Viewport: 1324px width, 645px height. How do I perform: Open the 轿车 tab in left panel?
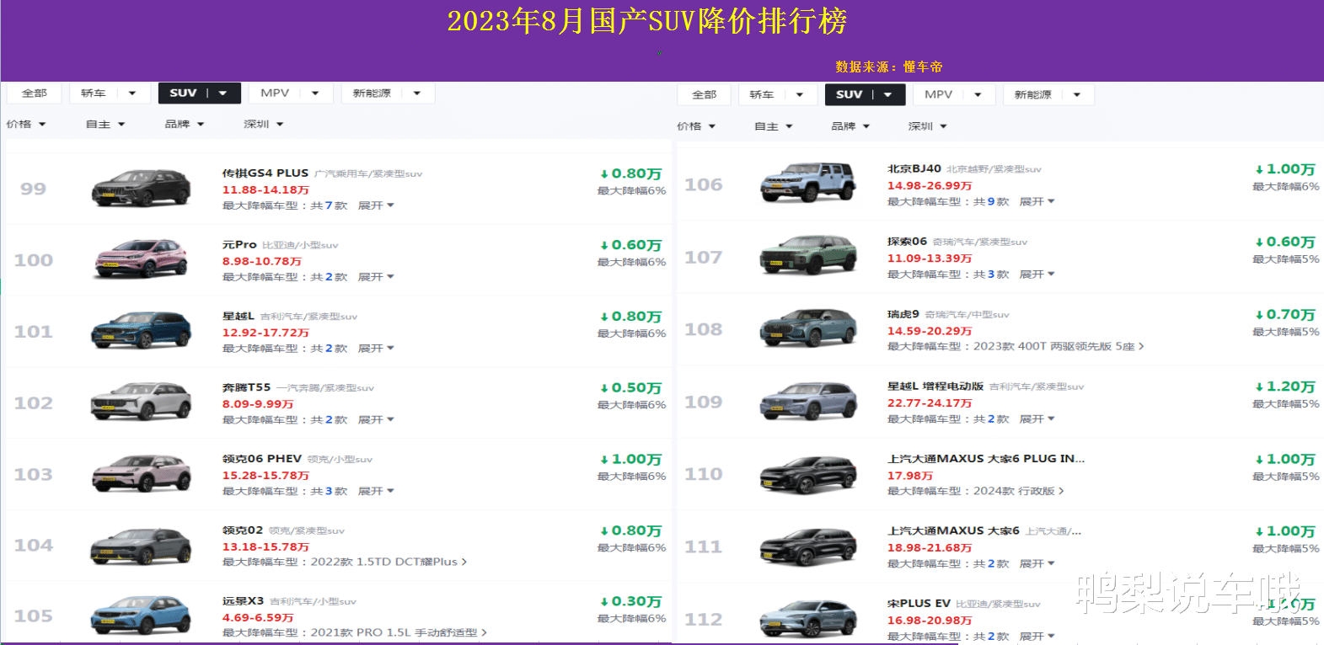tap(110, 93)
